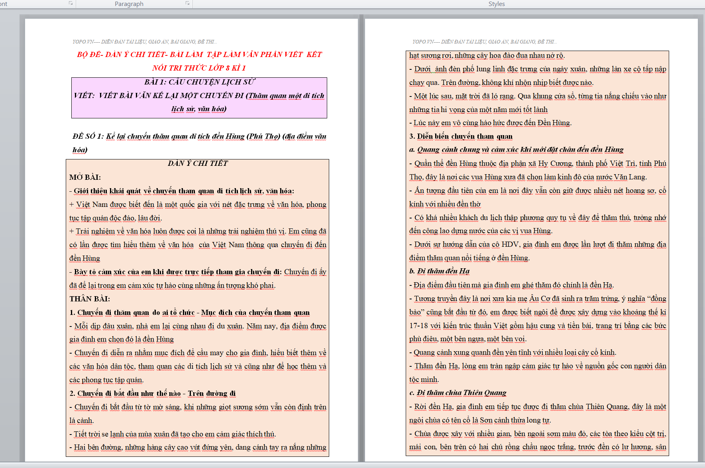Click the line '+ Trải nghiệm về văn hóa luôn được coi'
This screenshot has height=468, width=705.
click(198, 231)
